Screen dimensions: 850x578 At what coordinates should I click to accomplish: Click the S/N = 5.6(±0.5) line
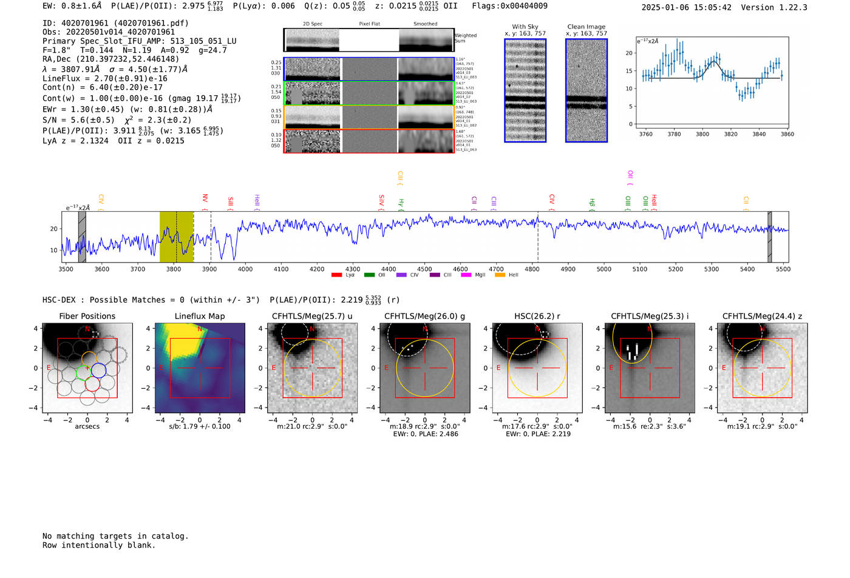point(117,119)
